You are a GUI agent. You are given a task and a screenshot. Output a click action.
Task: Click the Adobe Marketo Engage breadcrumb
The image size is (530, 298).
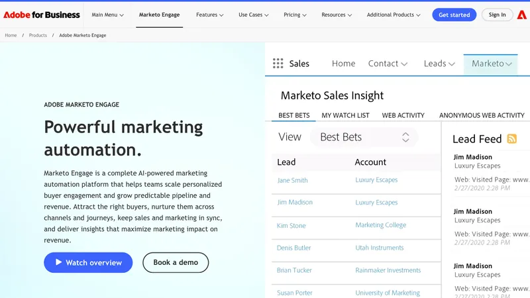click(x=82, y=35)
